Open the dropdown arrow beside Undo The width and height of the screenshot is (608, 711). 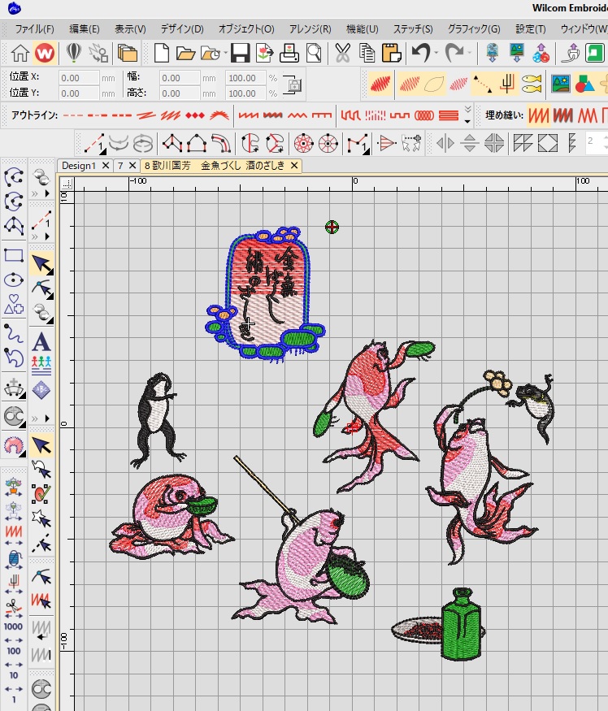coord(436,53)
